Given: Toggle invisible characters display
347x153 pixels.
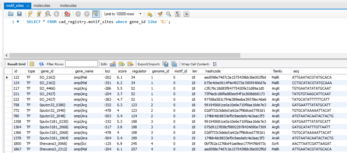Looking at the screenshot, I should point(177,14).
